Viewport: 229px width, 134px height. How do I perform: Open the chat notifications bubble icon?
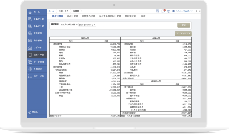(x=163, y=11)
